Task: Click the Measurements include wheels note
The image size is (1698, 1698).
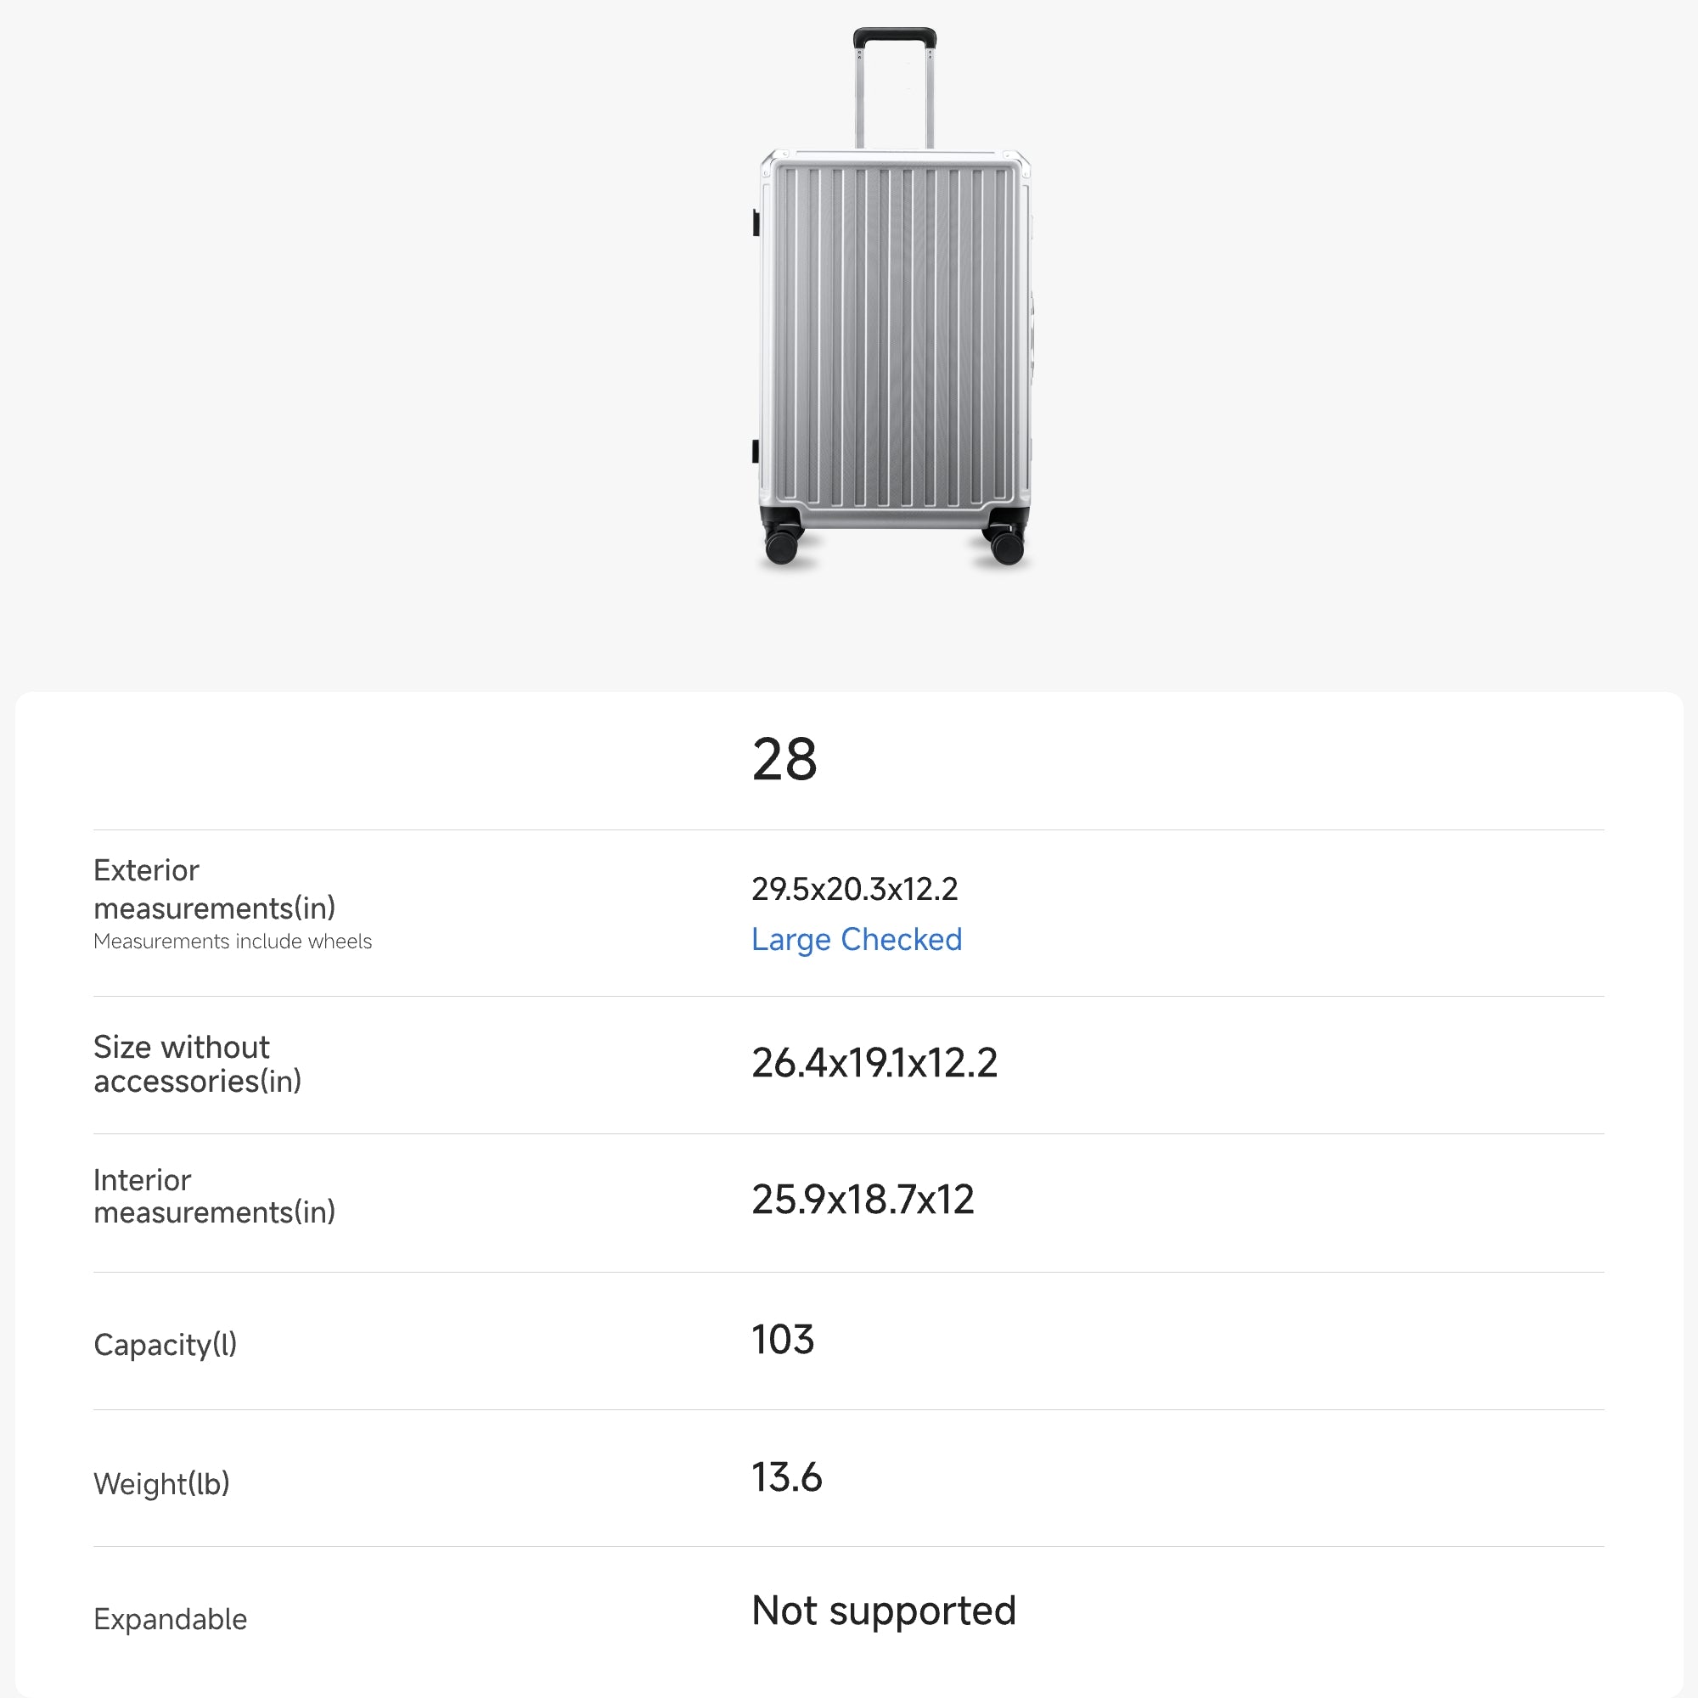Action: (232, 942)
